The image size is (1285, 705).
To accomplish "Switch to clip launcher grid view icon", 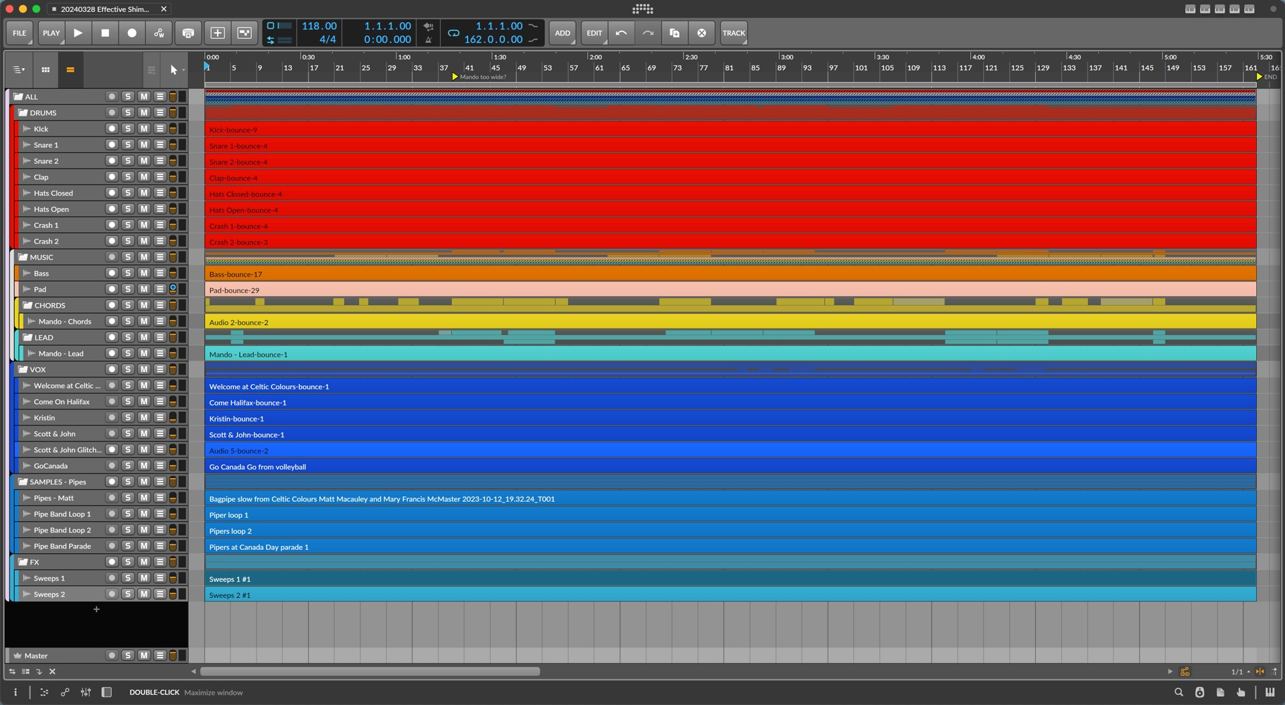I will click(46, 70).
